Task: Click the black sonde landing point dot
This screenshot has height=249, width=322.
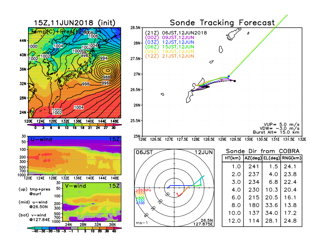Action: pos(235,81)
